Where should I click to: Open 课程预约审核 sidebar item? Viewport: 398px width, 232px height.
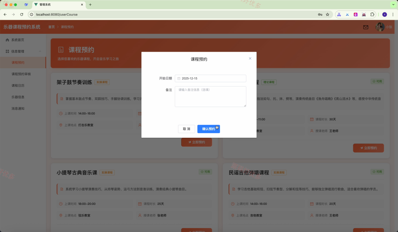point(21,74)
